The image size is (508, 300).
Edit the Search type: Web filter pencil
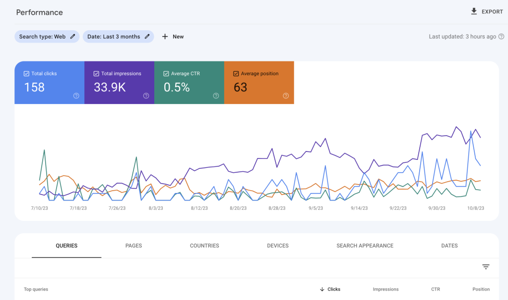tap(72, 37)
